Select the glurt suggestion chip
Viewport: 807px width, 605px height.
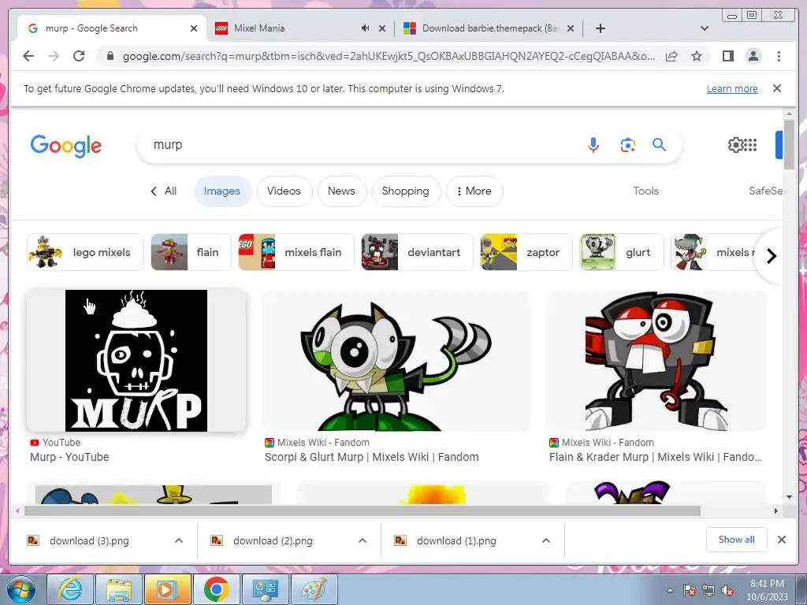622,252
